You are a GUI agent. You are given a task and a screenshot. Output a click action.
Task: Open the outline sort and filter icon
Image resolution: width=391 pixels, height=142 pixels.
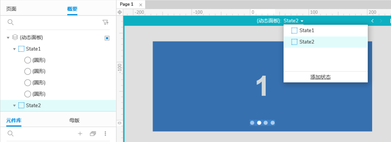[x=106, y=23]
